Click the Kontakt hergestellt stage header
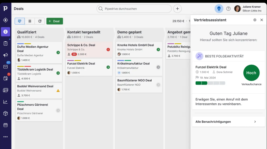Image resolution: width=267 pixels, height=149 pixels. [x=89, y=34]
